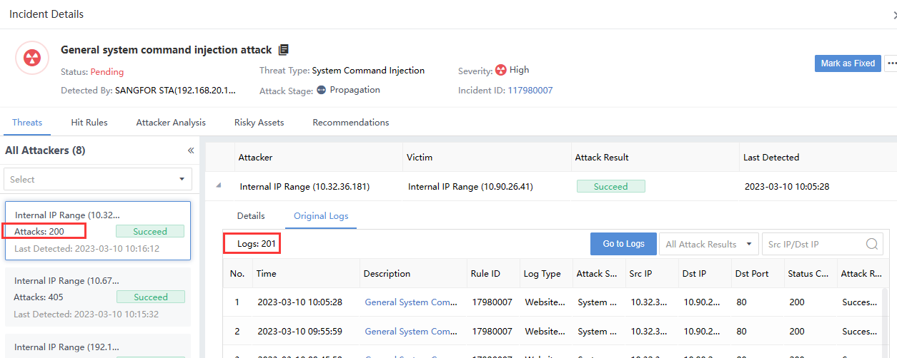Switch to the Hit Rules tab

pyautogui.click(x=89, y=123)
